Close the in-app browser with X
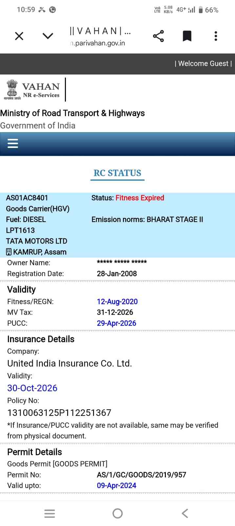The width and height of the screenshot is (235, 526). coord(19,36)
